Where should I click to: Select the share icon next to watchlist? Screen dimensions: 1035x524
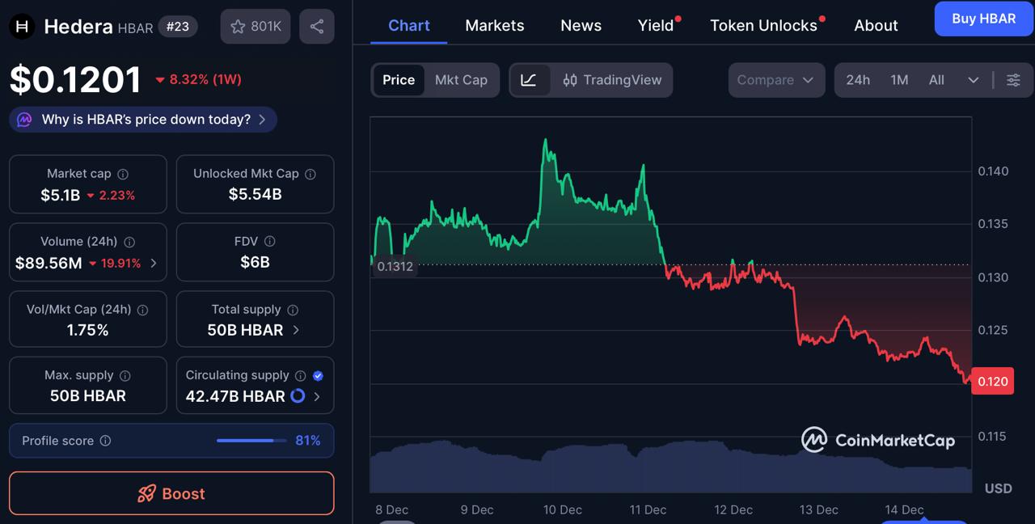(x=316, y=26)
